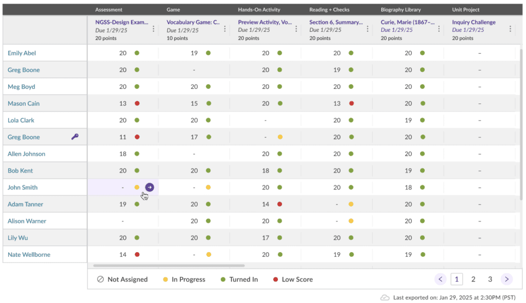
Task: Click the cloud export icon at bottom
Action: tap(385, 298)
